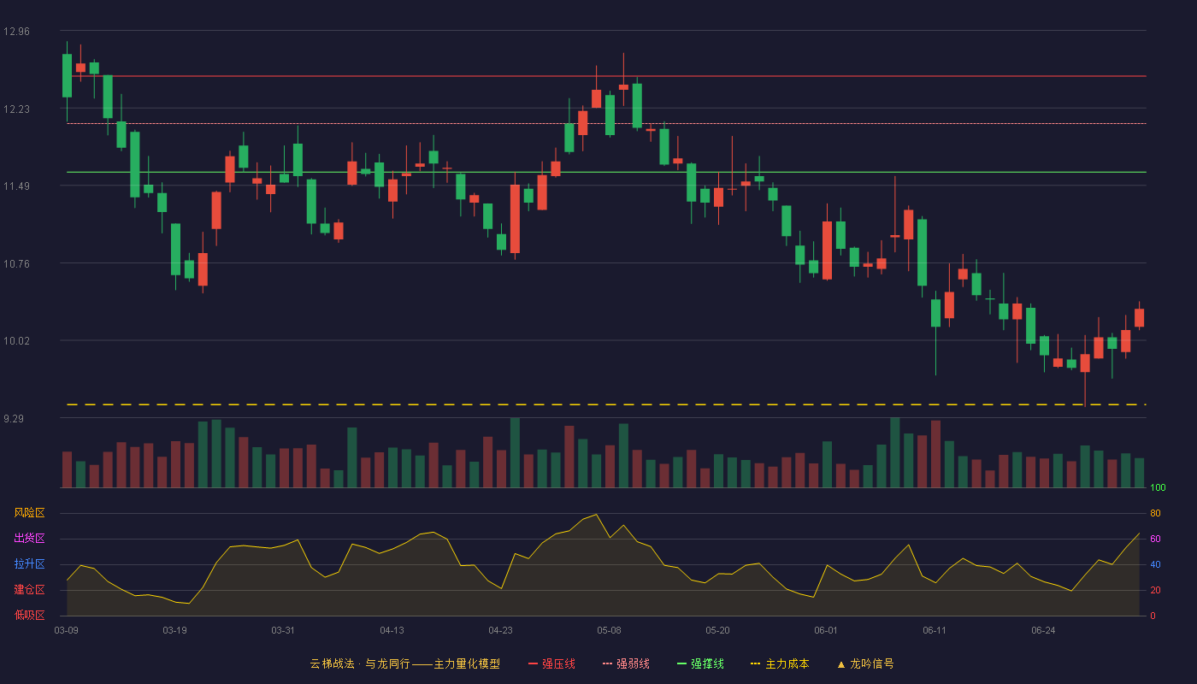
Task: Click the blue 40 indicator scale value
Action: click(x=1155, y=564)
